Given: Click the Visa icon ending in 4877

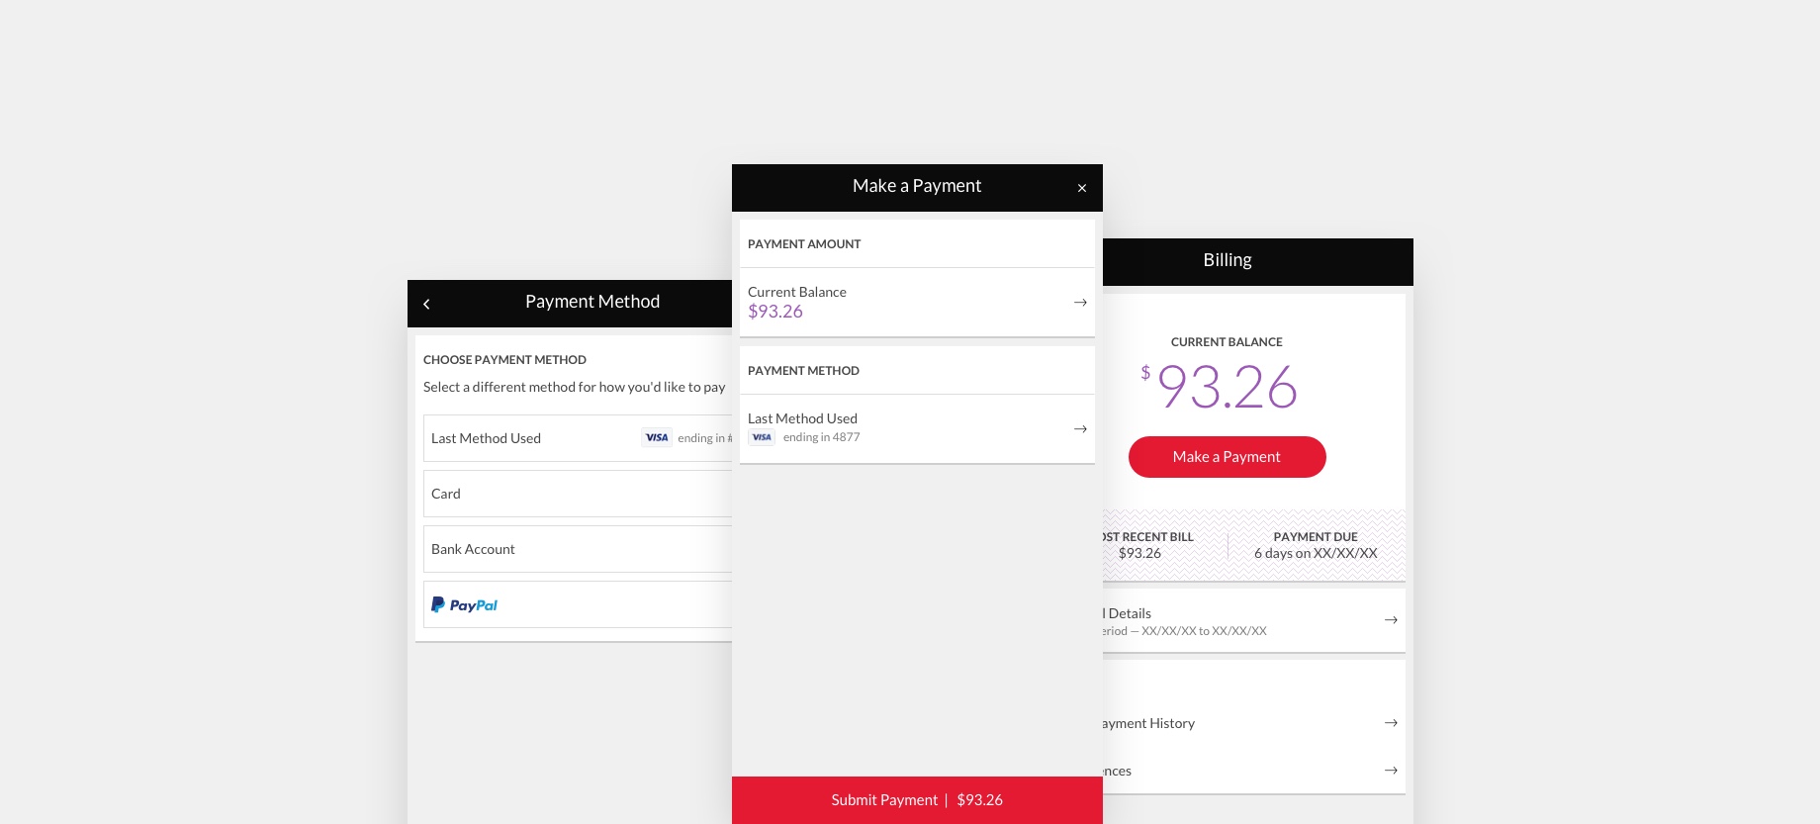Looking at the screenshot, I should [x=762, y=437].
